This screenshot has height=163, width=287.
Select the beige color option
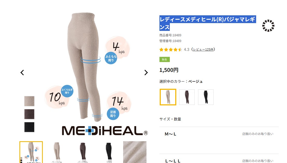pyautogui.click(x=168, y=97)
